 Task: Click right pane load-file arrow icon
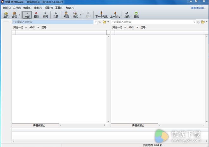(x=198, y=22)
